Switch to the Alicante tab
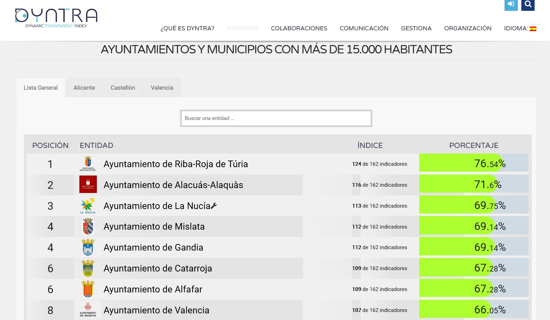 click(84, 88)
